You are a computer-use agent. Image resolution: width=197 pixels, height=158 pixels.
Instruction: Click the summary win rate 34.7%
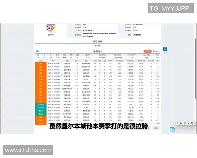(58, 58)
